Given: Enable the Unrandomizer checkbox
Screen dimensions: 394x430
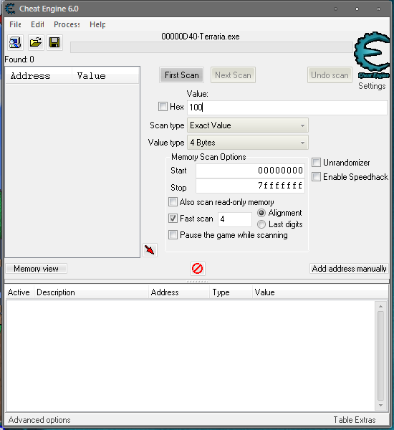Looking at the screenshot, I should [x=316, y=163].
